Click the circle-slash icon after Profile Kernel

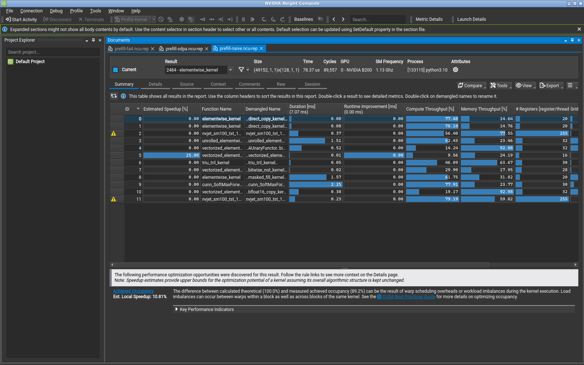pyautogui.click(x=161, y=19)
